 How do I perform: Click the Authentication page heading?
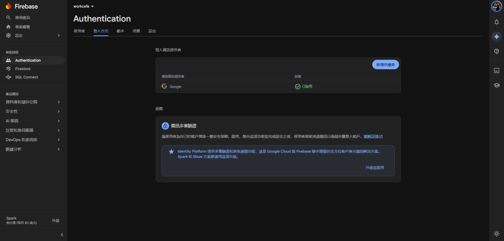point(102,19)
